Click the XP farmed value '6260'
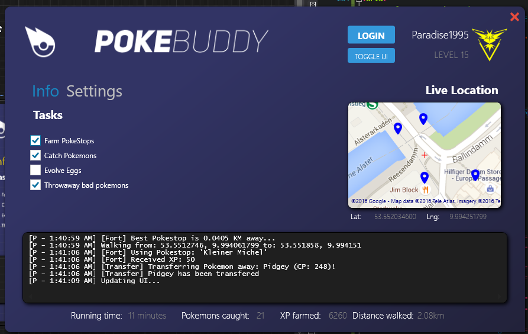Screen dimensions: 528x334 pos(338,316)
